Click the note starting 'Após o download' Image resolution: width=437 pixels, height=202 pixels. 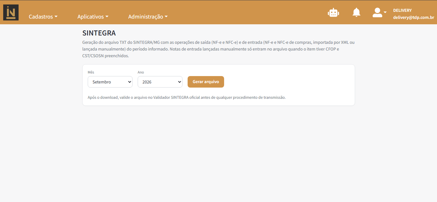coord(187,97)
